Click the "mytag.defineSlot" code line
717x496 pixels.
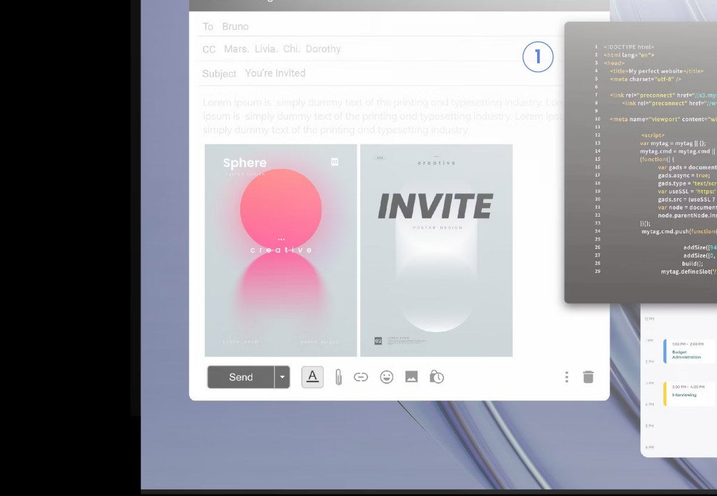point(689,272)
